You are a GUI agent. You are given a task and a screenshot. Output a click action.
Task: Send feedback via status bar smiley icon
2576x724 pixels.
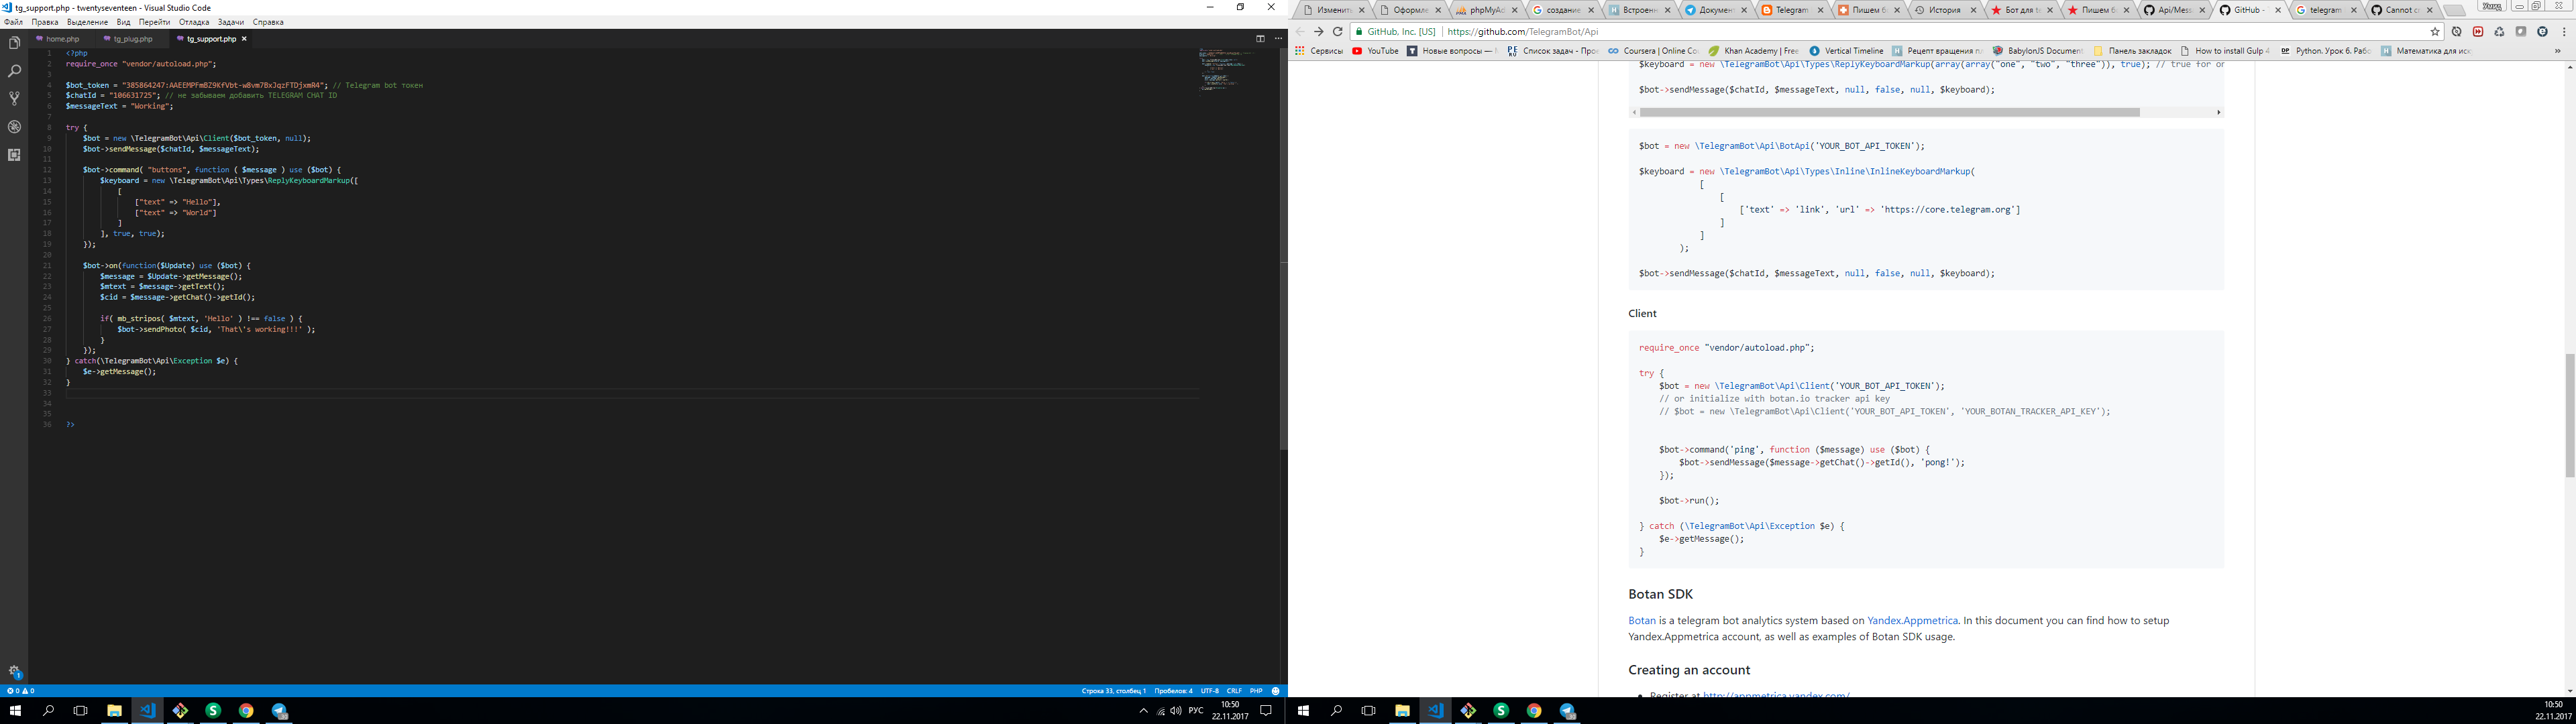(x=1275, y=691)
